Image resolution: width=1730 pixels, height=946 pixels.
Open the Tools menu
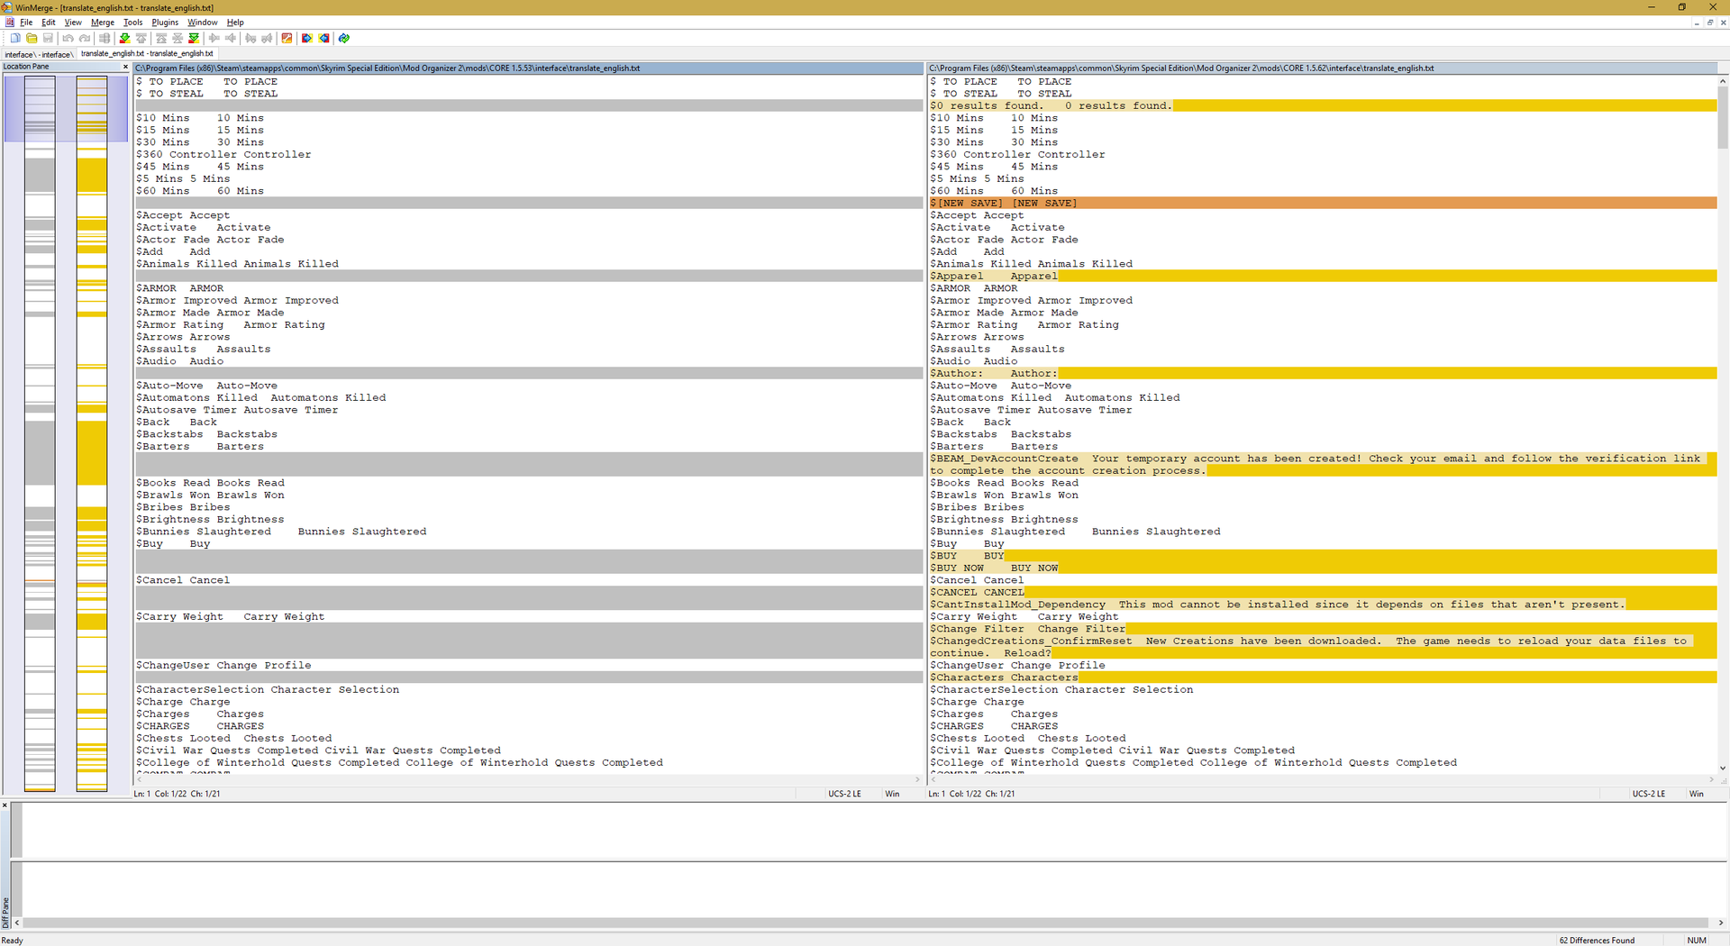[x=132, y=23]
